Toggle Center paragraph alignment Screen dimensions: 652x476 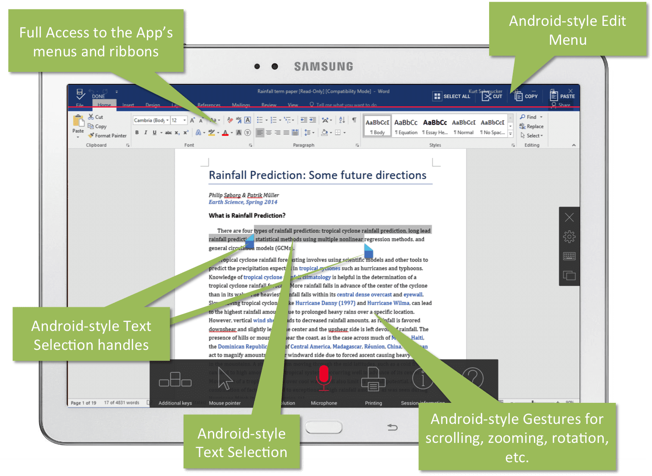coord(269,133)
